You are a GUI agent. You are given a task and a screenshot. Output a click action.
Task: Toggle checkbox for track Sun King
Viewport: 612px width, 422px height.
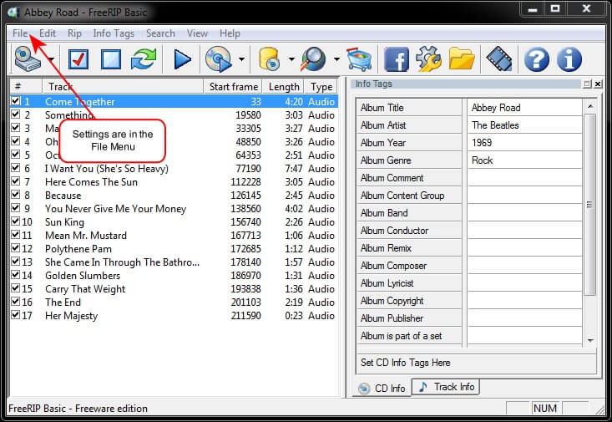tap(15, 222)
